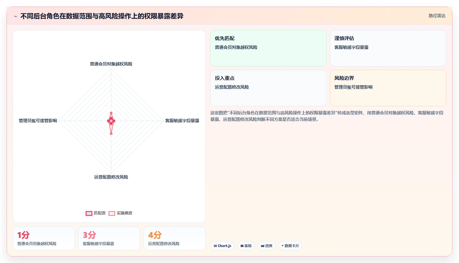Click the radar axis label 管理员账号接管影响

[38, 121]
